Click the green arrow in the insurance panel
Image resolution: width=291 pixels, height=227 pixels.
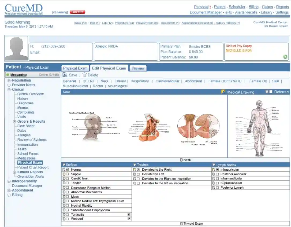[285, 57]
